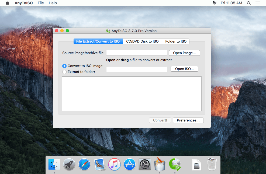The width and height of the screenshot is (266, 174).
Task: Select Extract to folder radio button
Action: tap(64, 72)
